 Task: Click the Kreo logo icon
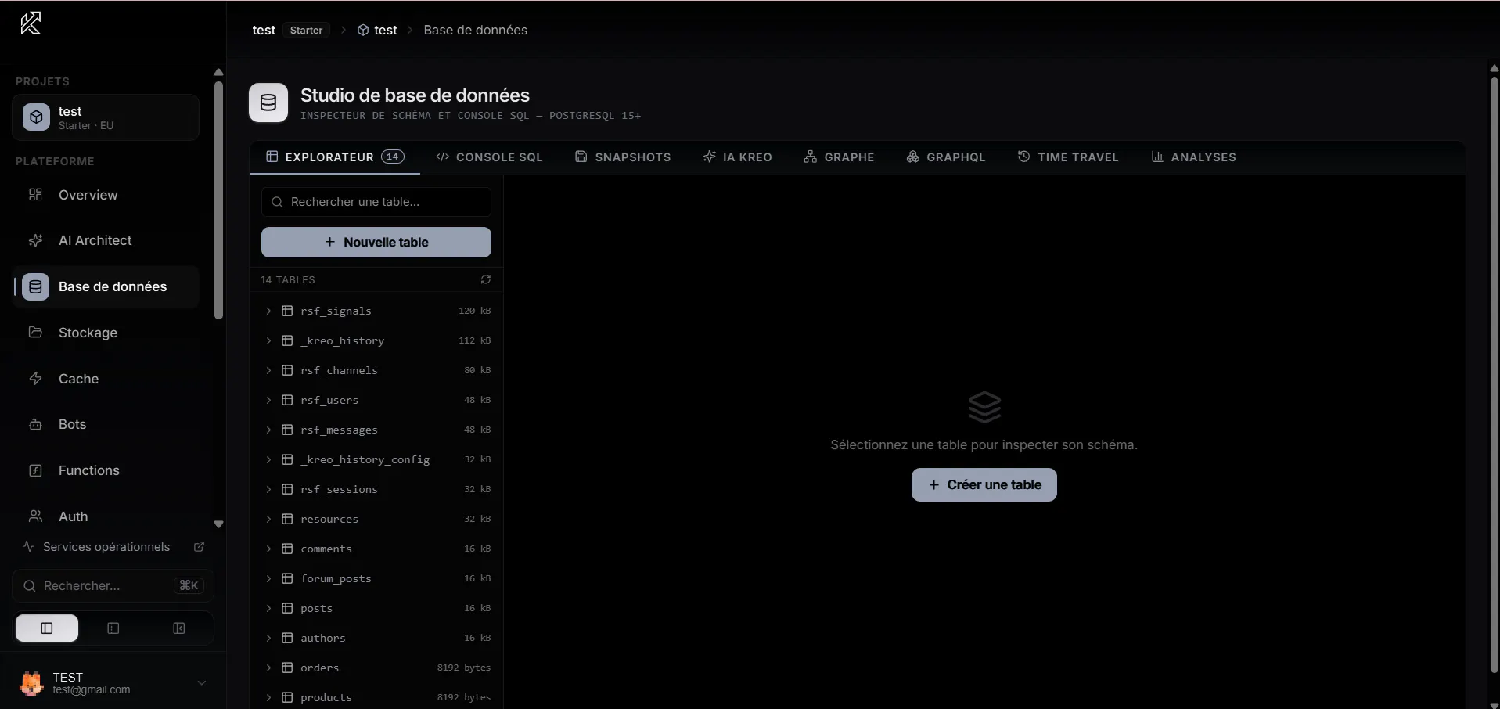tap(31, 23)
